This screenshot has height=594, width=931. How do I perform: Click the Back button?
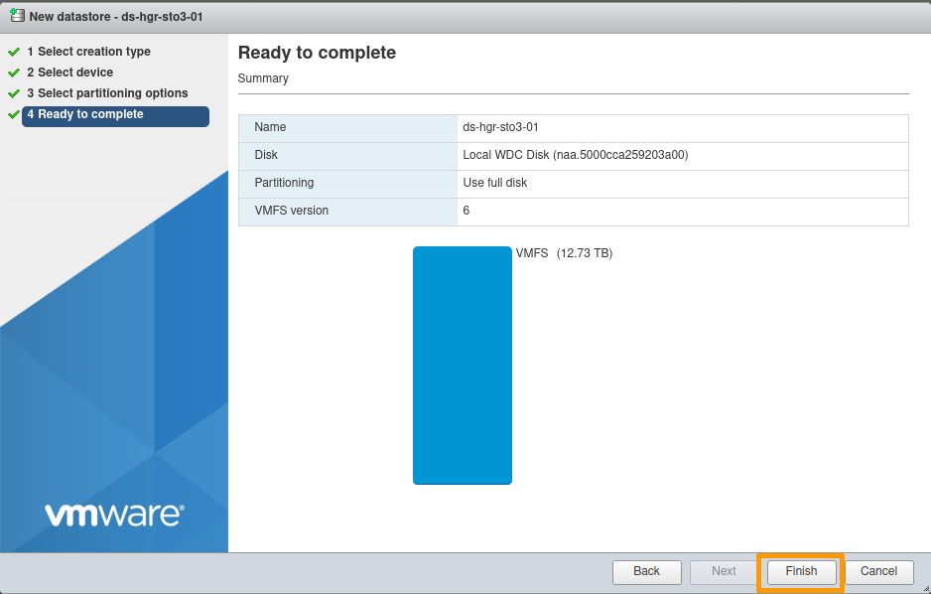coord(646,571)
